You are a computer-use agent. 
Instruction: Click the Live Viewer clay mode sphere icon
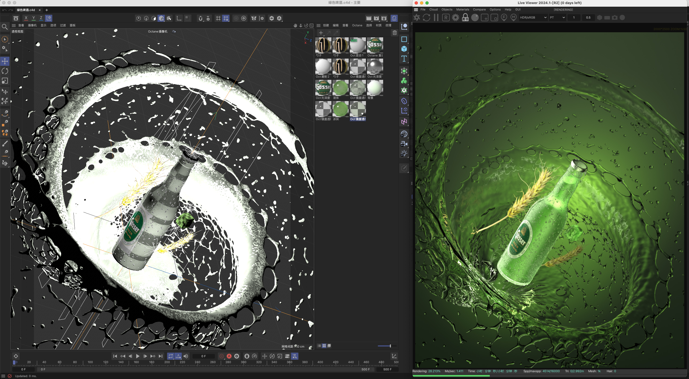tap(475, 17)
